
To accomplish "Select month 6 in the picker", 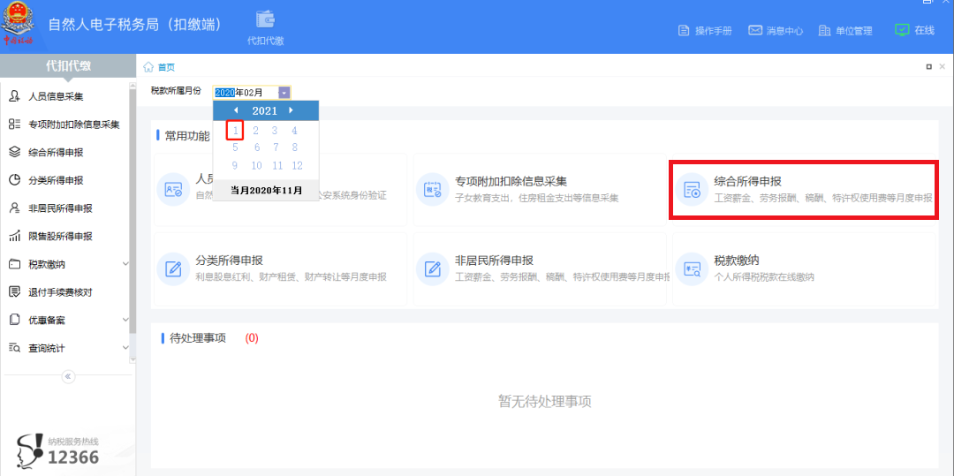I will [x=257, y=147].
